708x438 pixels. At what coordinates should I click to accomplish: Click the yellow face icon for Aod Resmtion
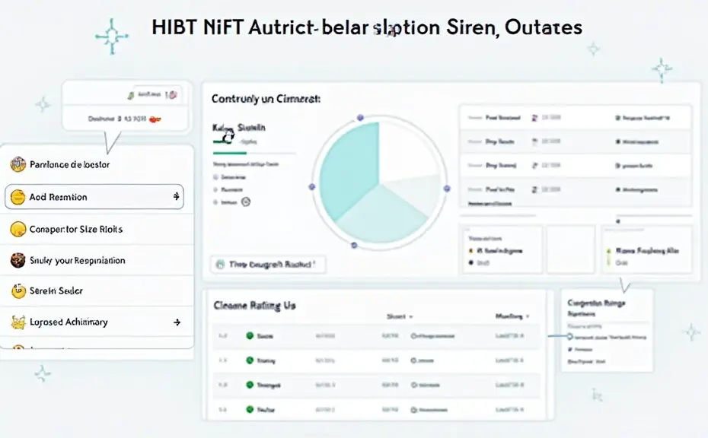coord(18,197)
